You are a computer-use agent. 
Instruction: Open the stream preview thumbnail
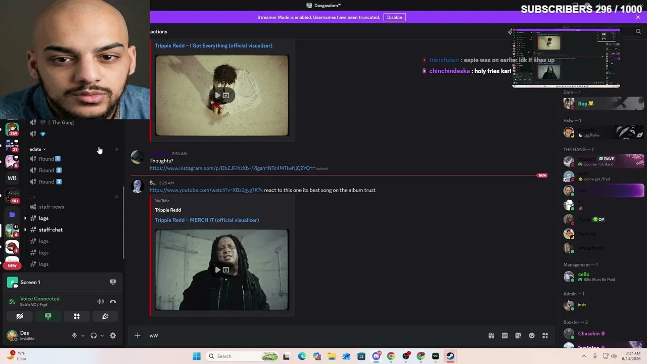tap(566, 58)
